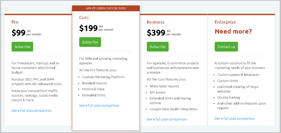Click Custom keyword databases list item
Viewport: 281px width, 133px height.
pos(238,75)
